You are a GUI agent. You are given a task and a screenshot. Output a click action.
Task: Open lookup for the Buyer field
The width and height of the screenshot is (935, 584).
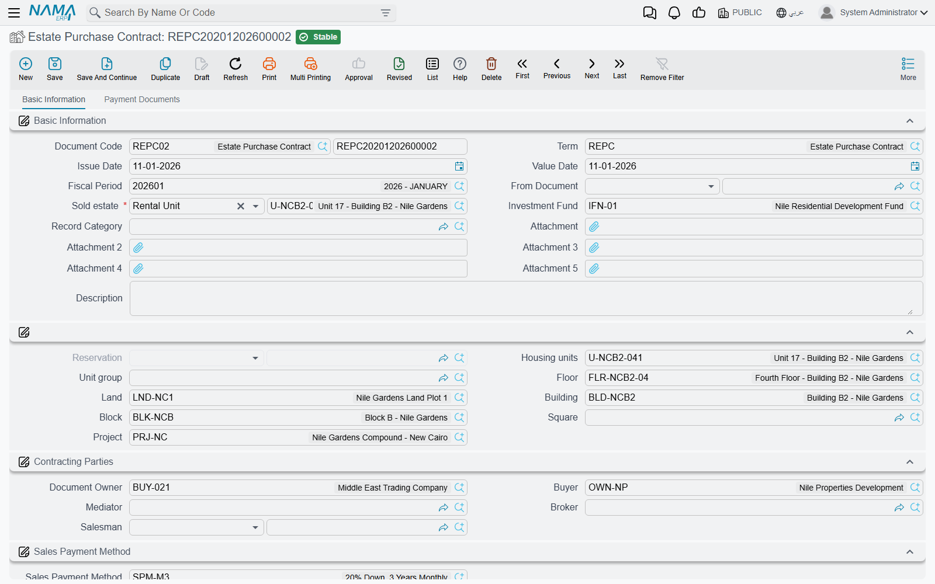915,488
